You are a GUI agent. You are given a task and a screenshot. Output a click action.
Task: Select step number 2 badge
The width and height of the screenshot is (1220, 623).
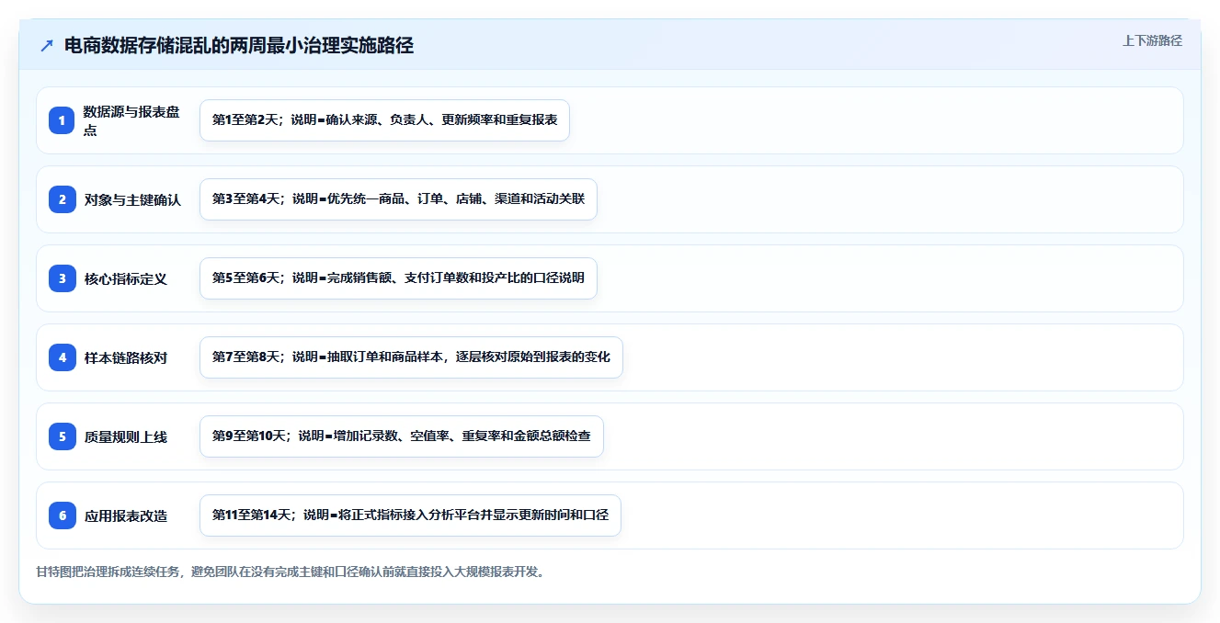coord(63,199)
